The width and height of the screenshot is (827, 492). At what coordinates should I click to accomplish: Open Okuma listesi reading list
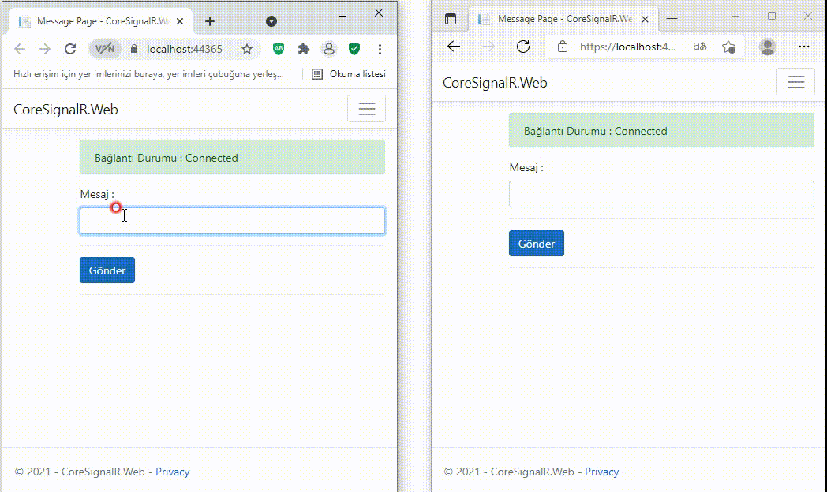pyautogui.click(x=349, y=74)
